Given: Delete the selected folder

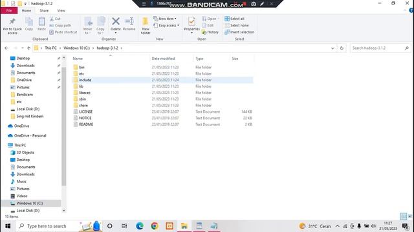Looking at the screenshot, I should [116, 25].
